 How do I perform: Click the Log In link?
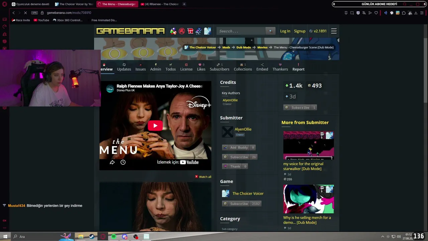pos(285,31)
